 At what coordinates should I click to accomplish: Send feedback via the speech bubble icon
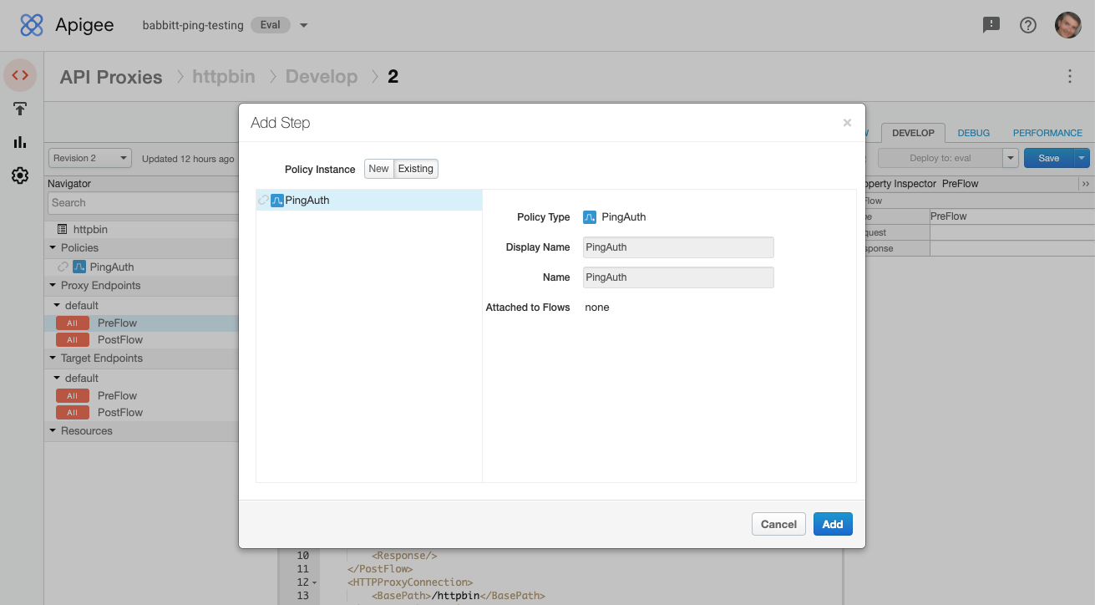(x=991, y=25)
